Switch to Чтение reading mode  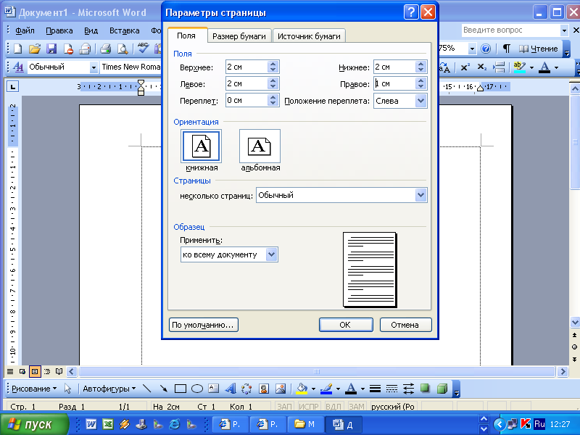(538, 49)
